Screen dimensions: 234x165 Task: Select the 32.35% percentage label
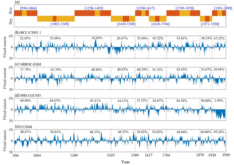(142, 101)
